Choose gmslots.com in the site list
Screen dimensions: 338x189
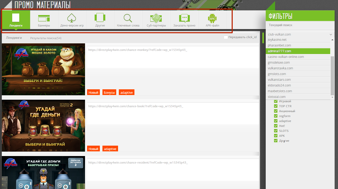[x=298, y=74]
